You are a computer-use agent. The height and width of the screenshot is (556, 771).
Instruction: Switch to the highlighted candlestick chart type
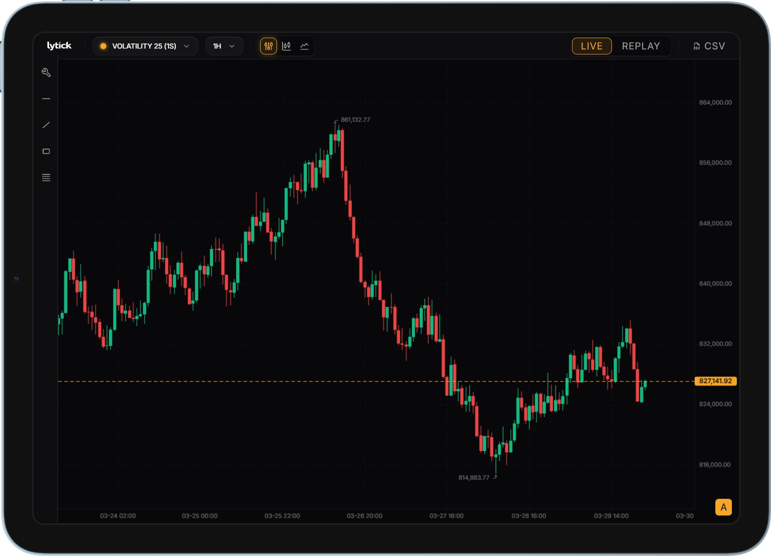point(268,46)
